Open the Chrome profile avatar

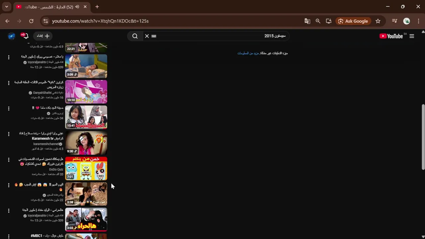pos(407,21)
